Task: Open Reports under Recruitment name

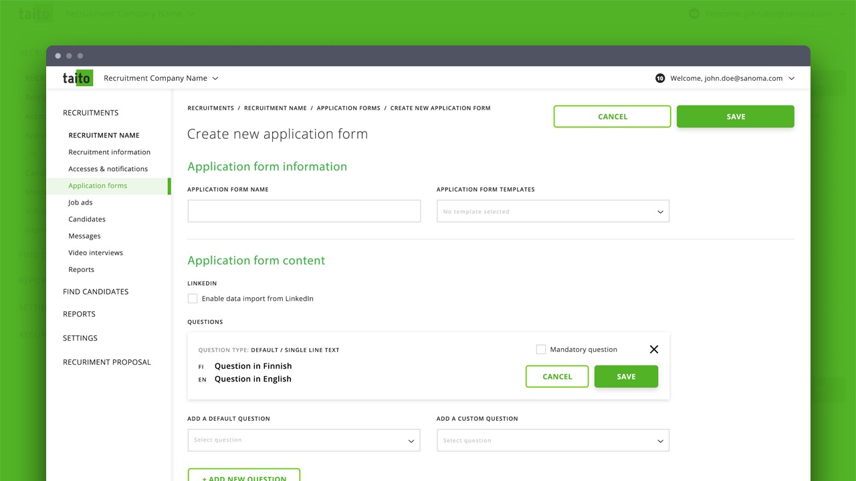Action: pyautogui.click(x=81, y=269)
